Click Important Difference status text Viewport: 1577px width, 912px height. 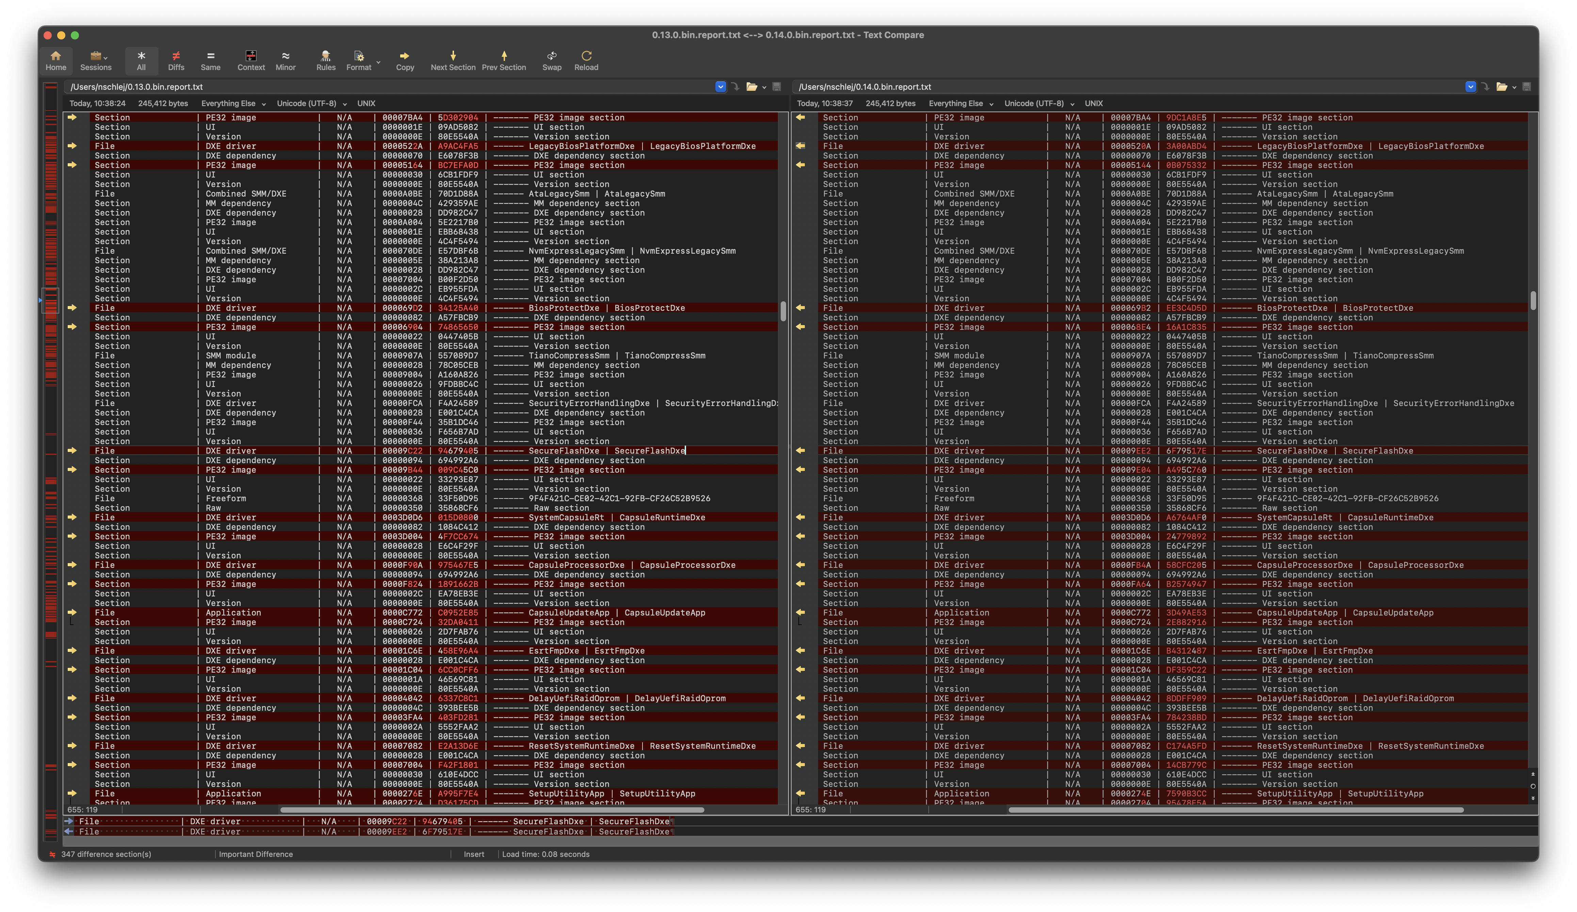255,854
